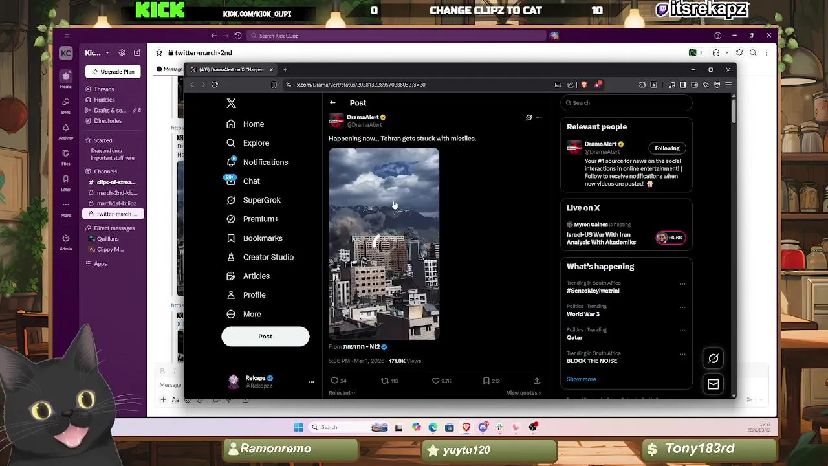The height and width of the screenshot is (466, 828).
Task: Open Chat in X sidebar
Action: (243, 181)
